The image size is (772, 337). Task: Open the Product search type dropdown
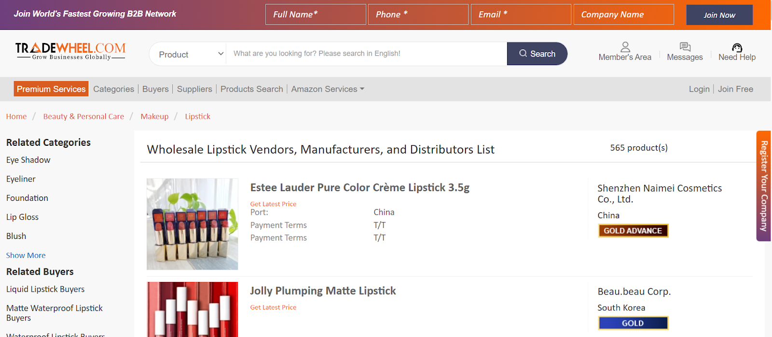[188, 54]
